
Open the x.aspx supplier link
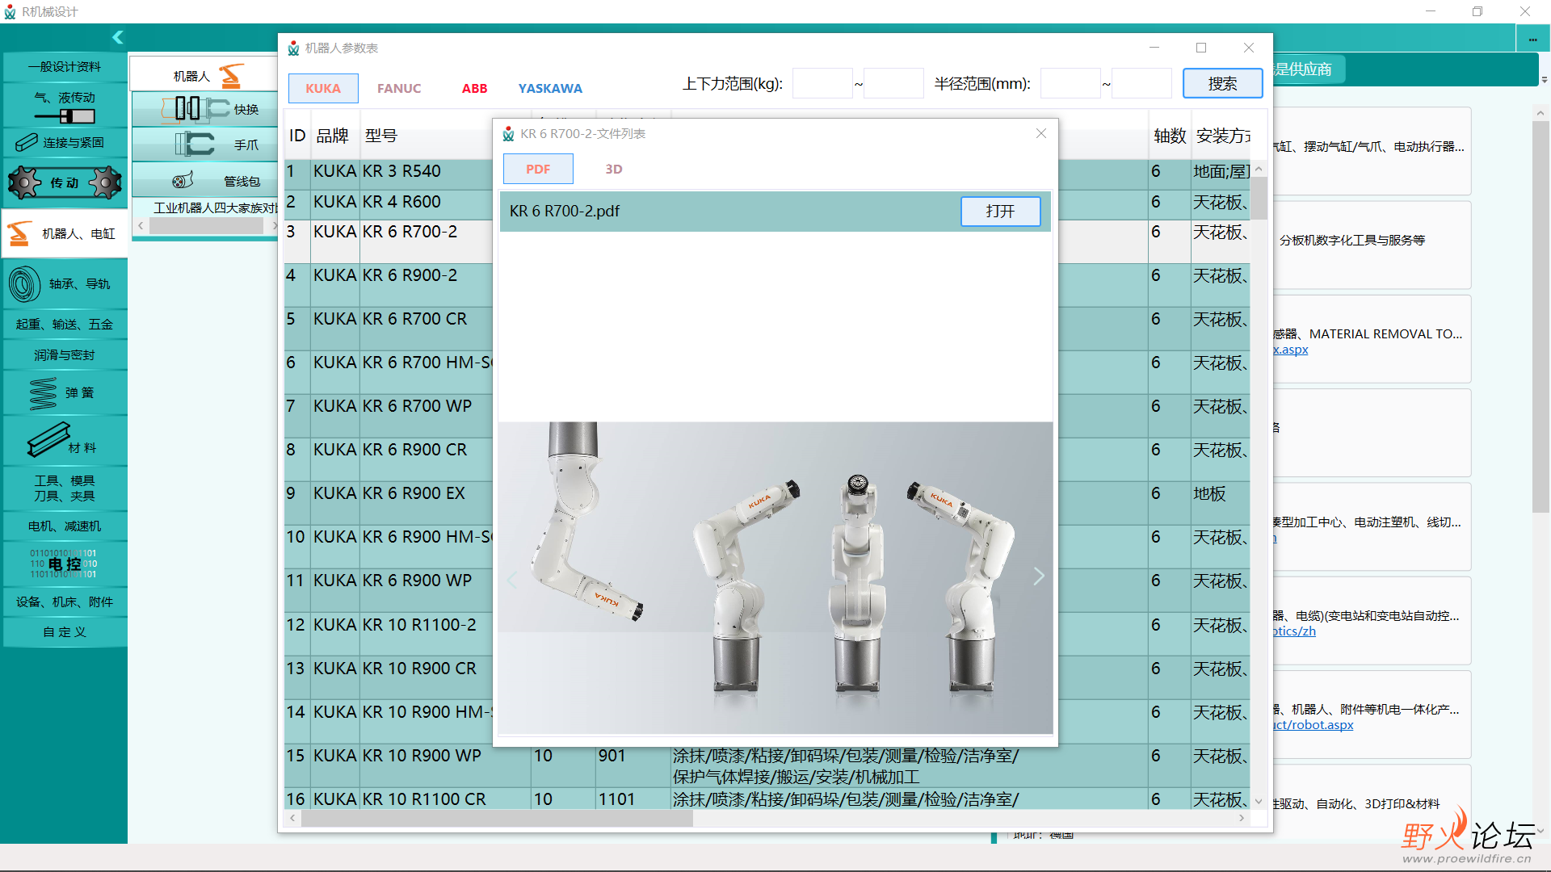click(x=1291, y=350)
